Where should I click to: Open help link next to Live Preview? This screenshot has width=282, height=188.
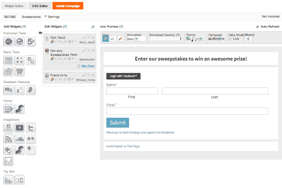pyautogui.click(x=121, y=27)
